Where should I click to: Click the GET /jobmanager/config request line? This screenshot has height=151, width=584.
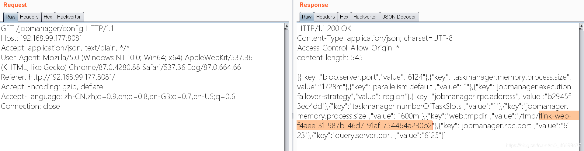tap(57, 29)
